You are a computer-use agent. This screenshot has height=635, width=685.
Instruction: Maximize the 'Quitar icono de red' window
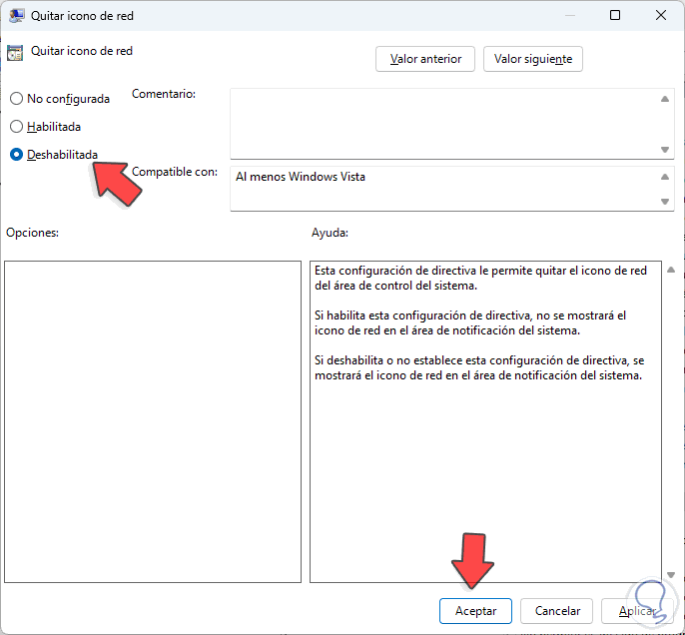615,15
